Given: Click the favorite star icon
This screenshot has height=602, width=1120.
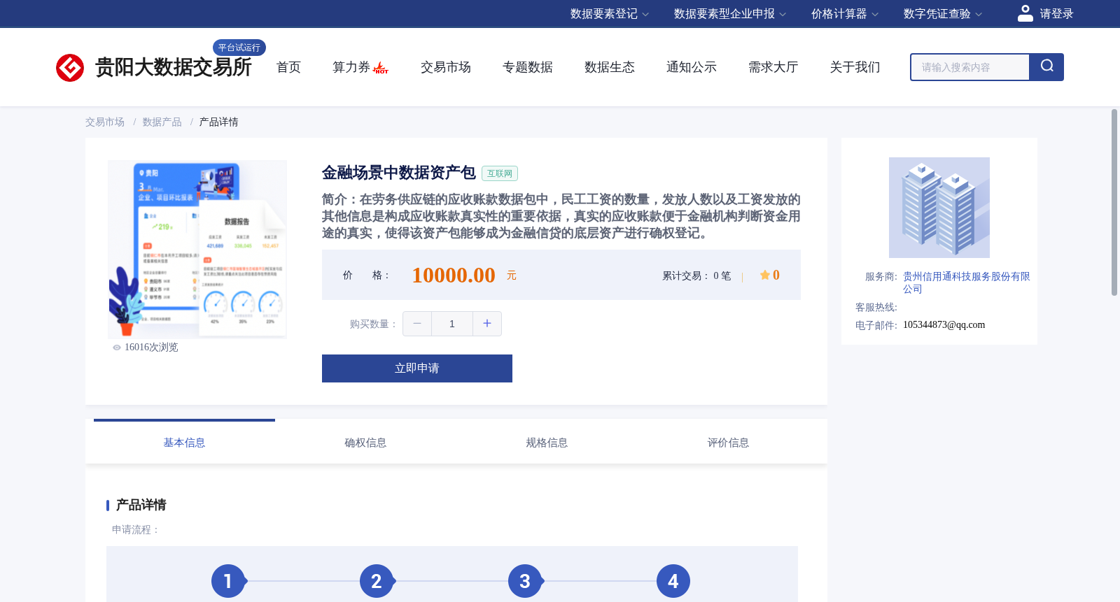Looking at the screenshot, I should 765,275.
